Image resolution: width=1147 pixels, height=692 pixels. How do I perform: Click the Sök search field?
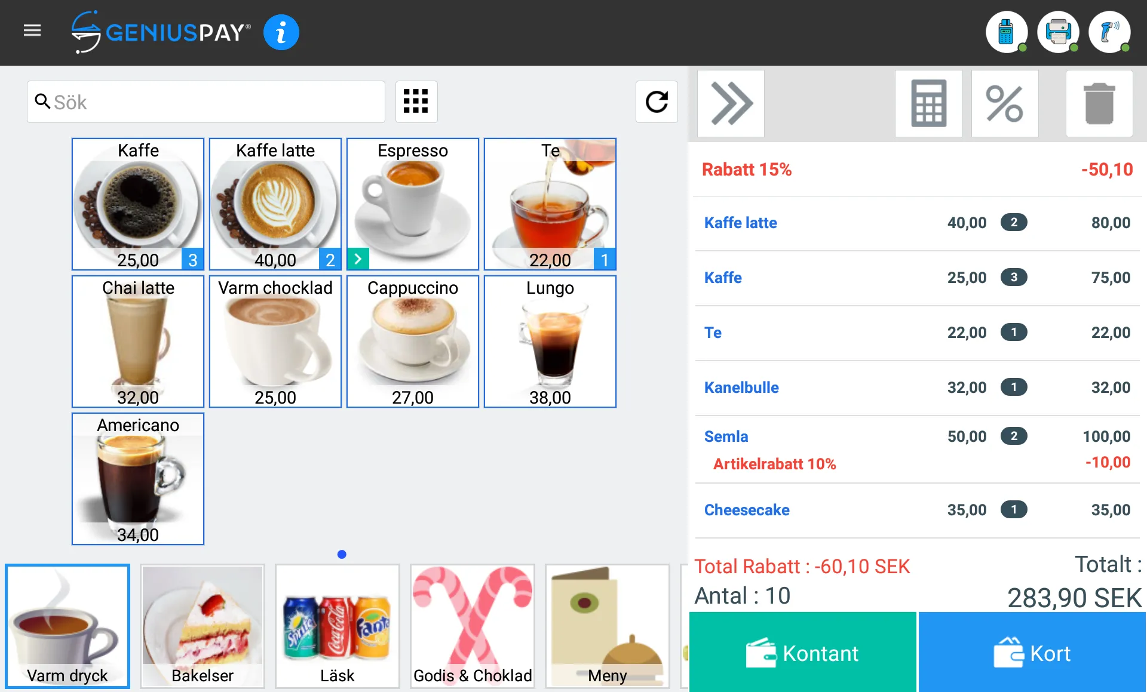pyautogui.click(x=206, y=102)
